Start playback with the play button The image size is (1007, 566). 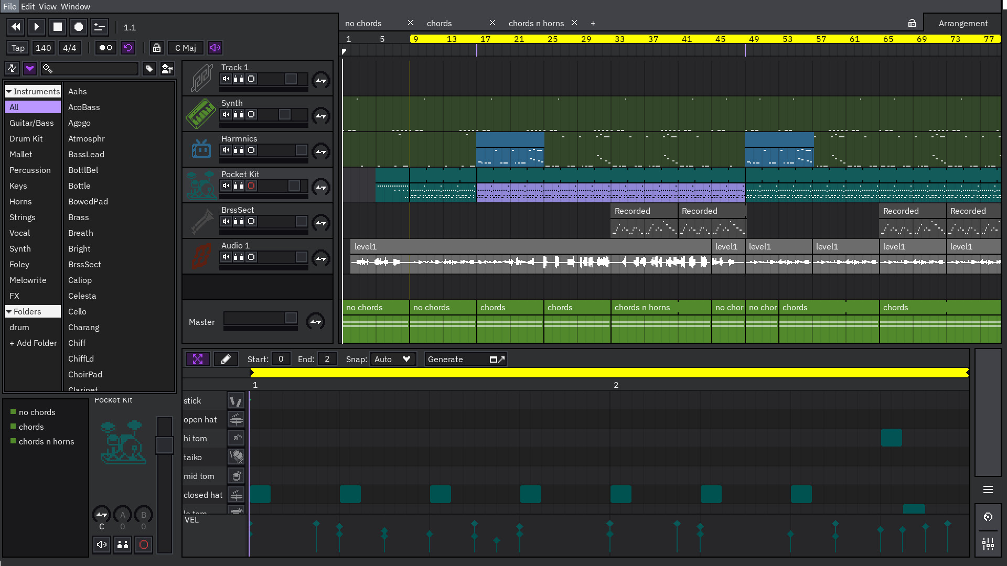(37, 27)
